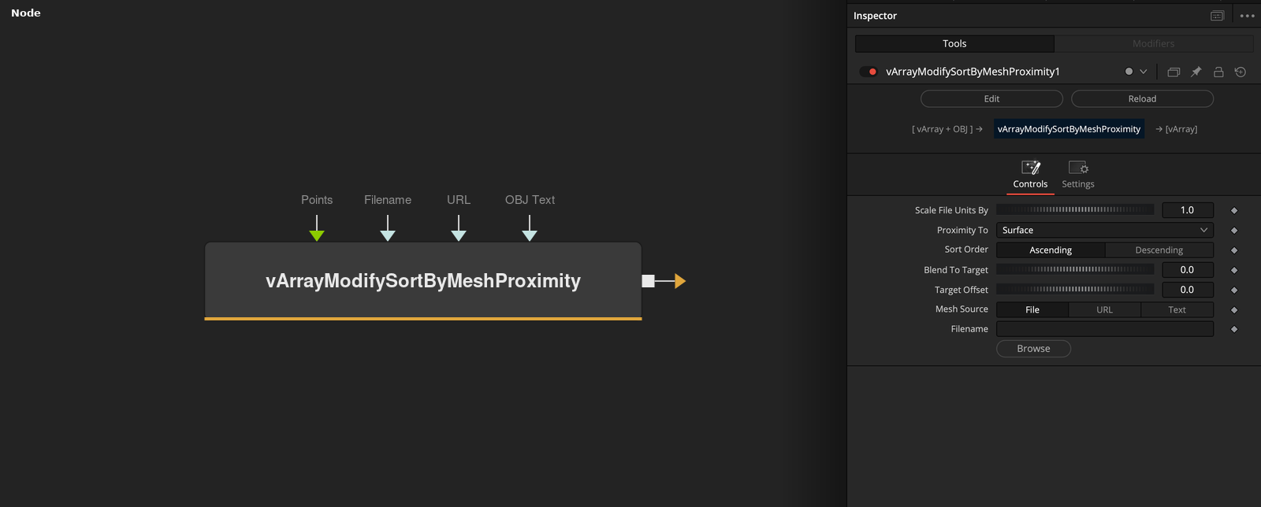Pin the tool with the pin icon
1261x507 pixels.
(x=1196, y=72)
